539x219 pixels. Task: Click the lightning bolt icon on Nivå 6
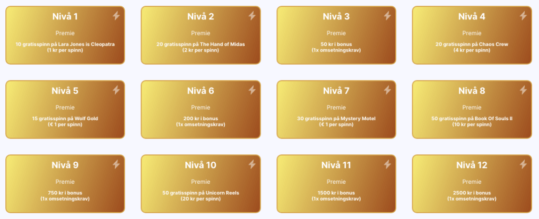[252, 90]
